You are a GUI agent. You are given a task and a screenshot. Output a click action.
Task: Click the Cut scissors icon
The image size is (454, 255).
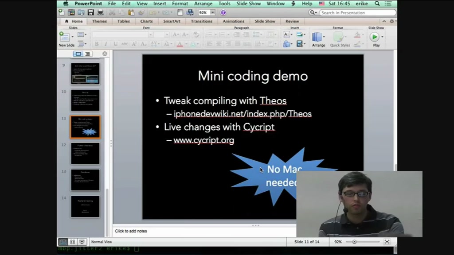pos(112,12)
